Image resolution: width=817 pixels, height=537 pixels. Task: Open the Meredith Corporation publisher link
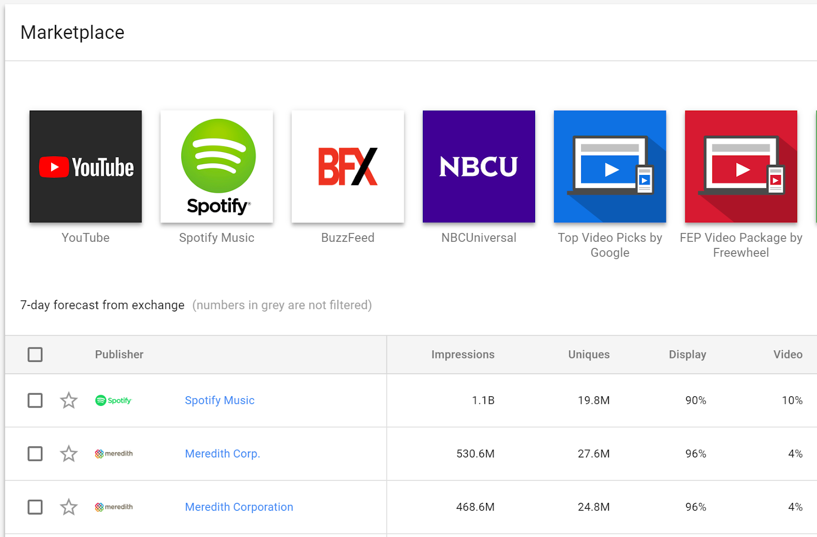point(239,507)
